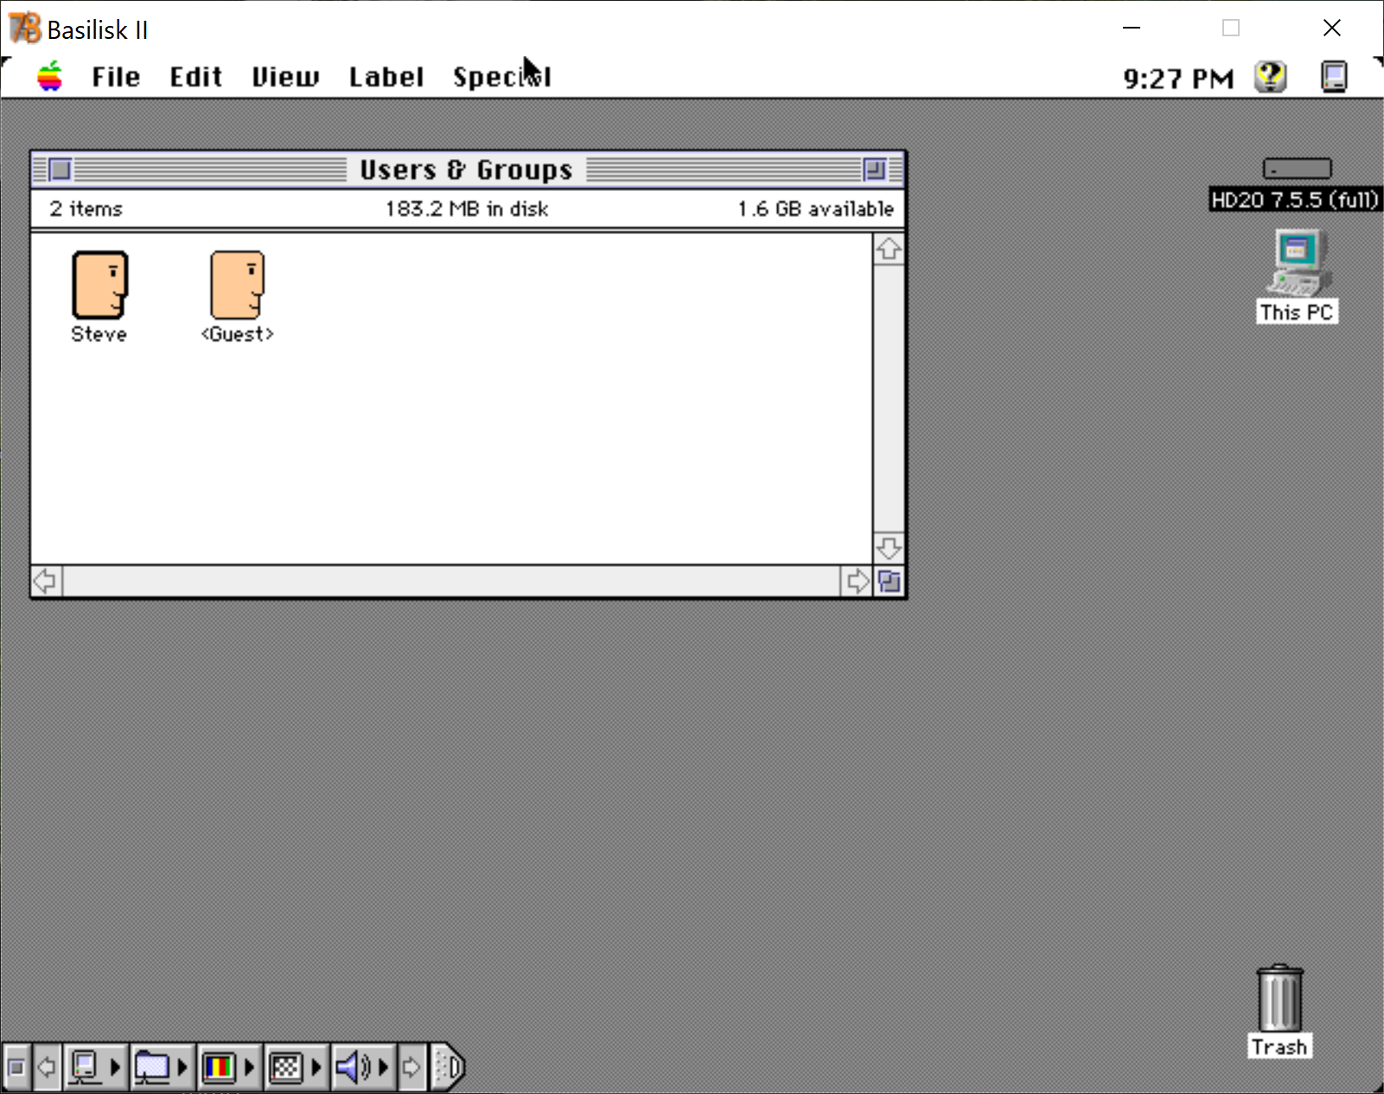Open the Monitor color depth Control Strip module
The width and height of the screenshot is (1384, 1094).
pos(229,1067)
